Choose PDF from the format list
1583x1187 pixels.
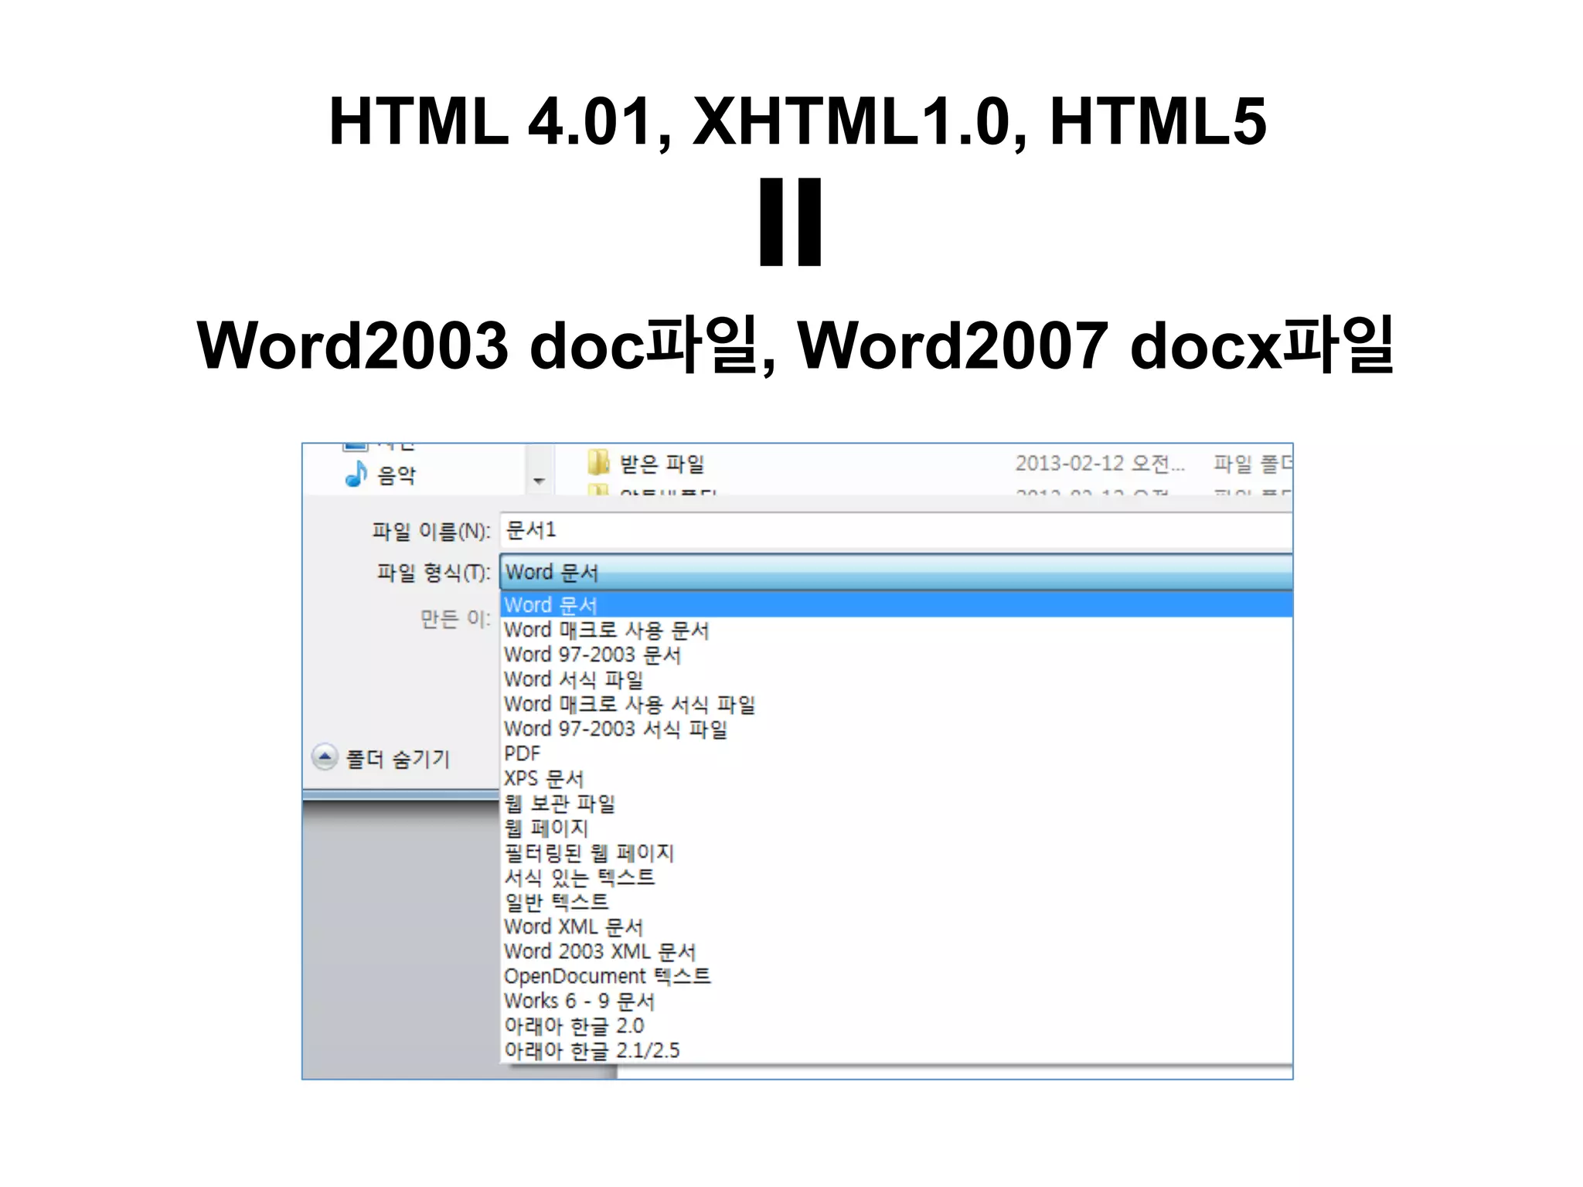click(x=897, y=753)
